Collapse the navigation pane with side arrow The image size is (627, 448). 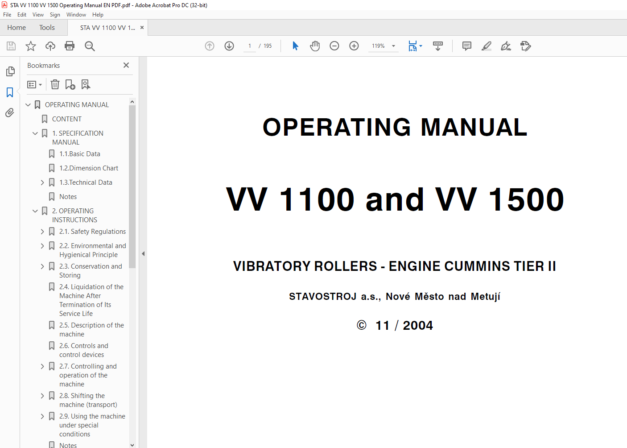coord(143,253)
